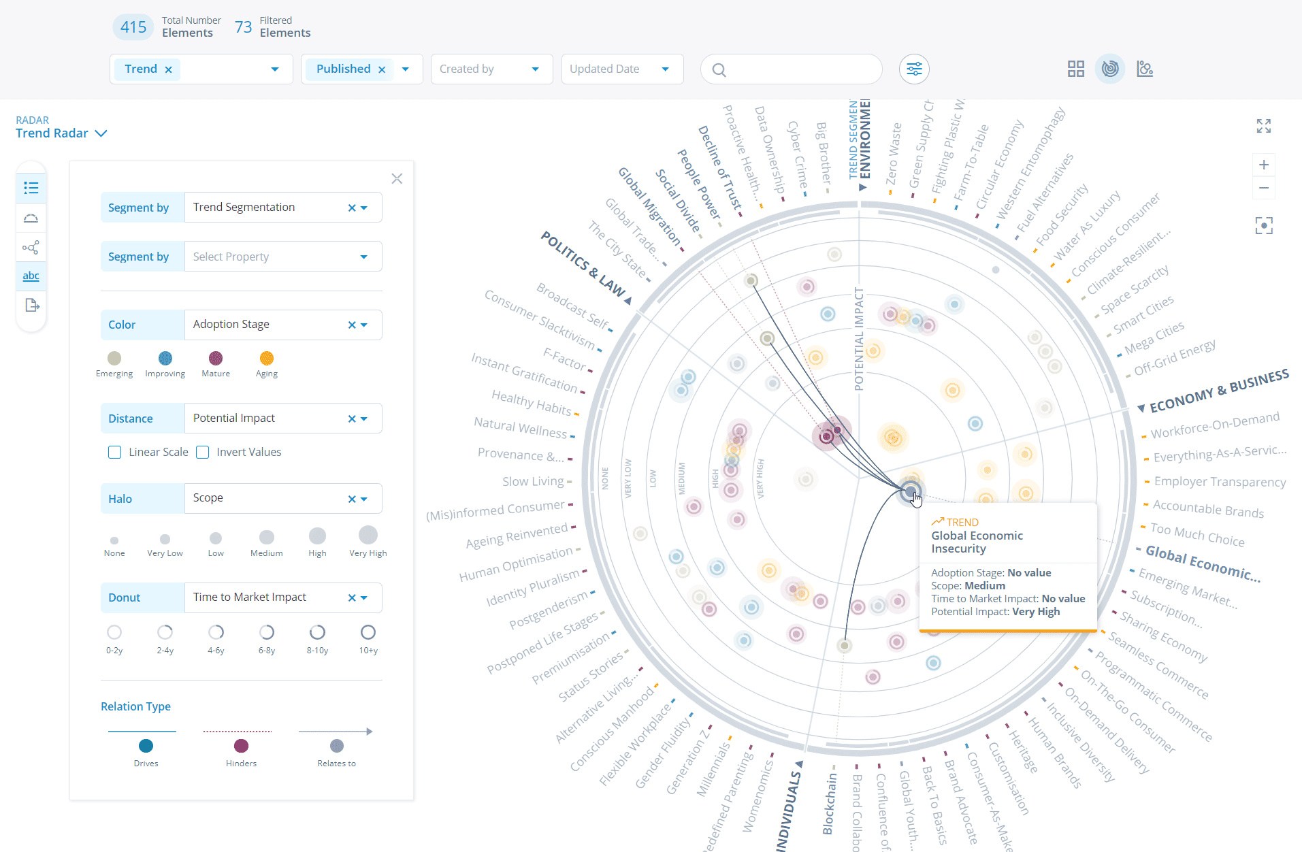This screenshot has height=852, width=1302.
Task: Zoom in using the plus button
Action: (1264, 164)
